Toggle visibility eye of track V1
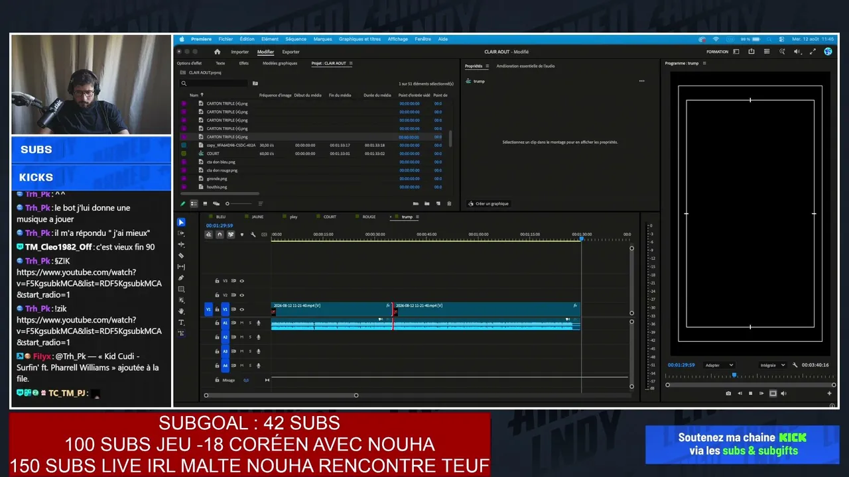The width and height of the screenshot is (849, 477). [x=241, y=309]
